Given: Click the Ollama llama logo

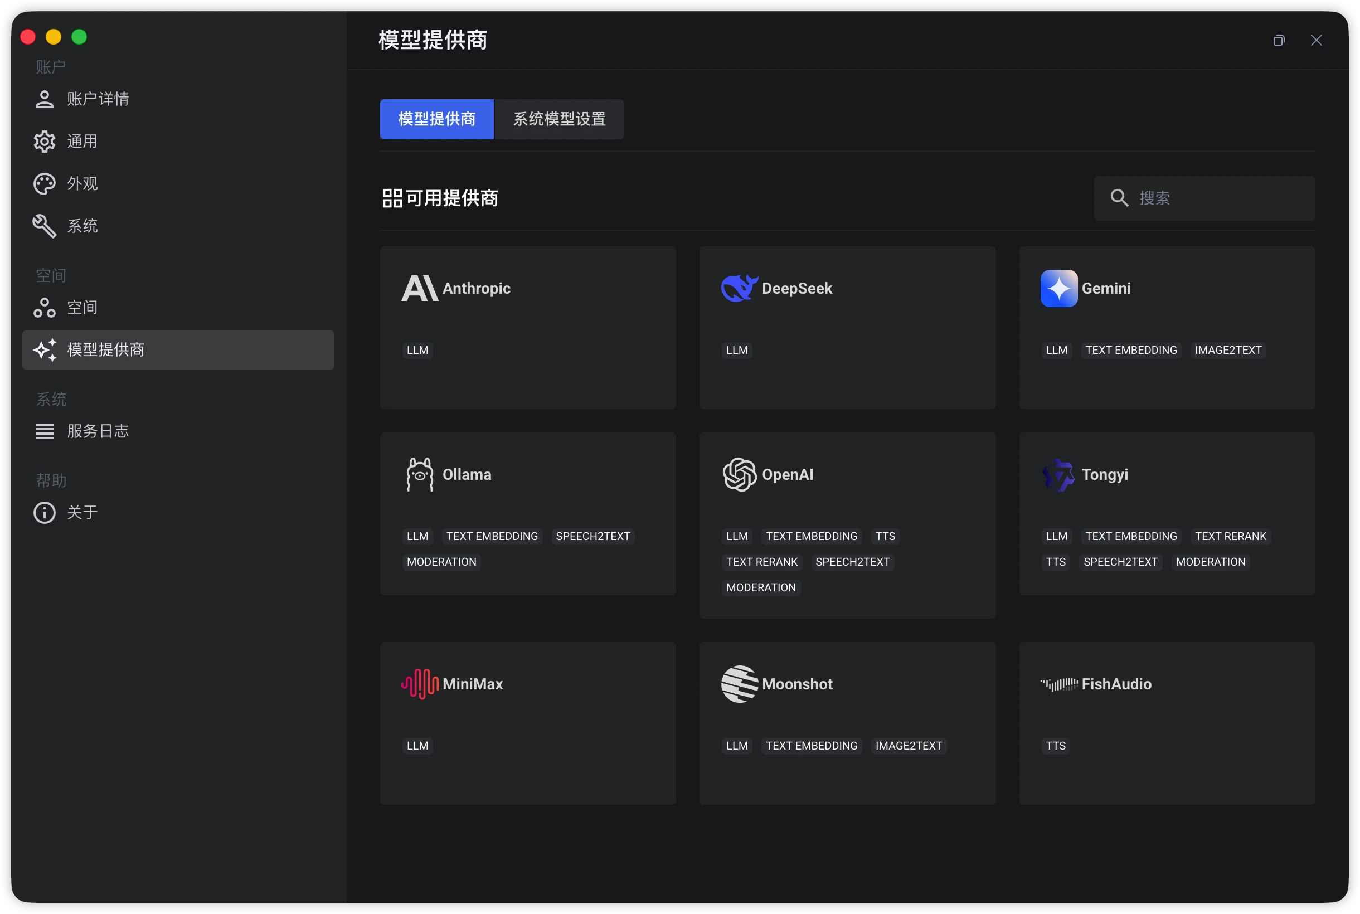Looking at the screenshot, I should coord(420,474).
